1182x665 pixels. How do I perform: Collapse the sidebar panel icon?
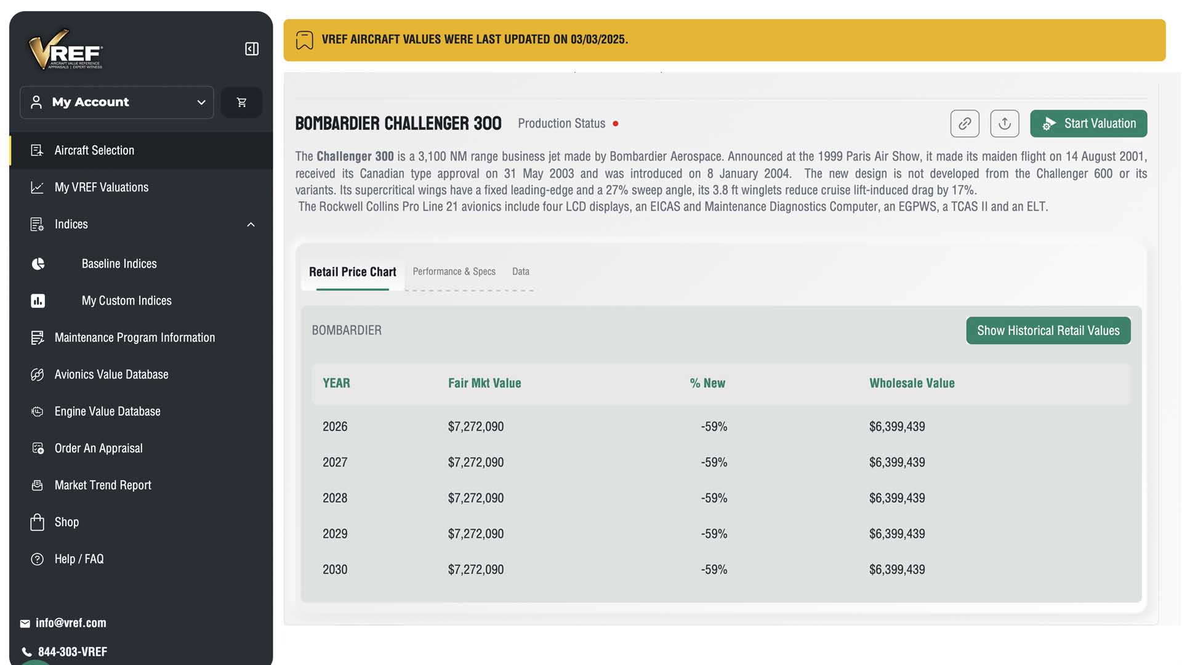[252, 49]
